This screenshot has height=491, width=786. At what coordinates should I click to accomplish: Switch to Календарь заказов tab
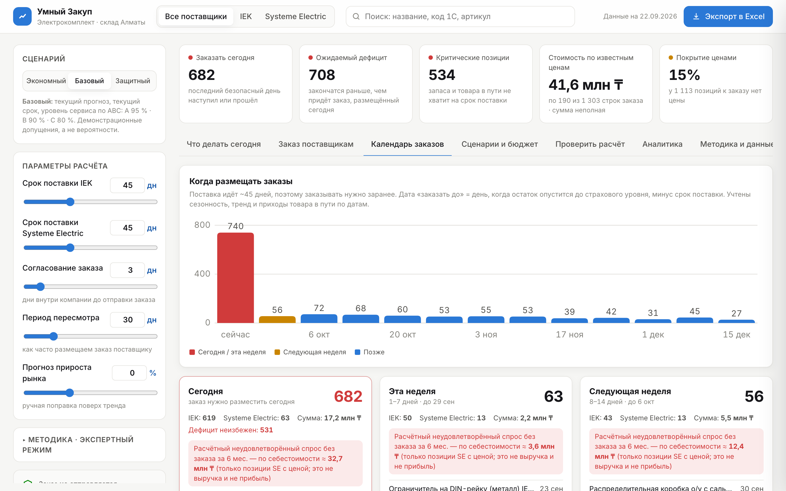click(407, 144)
